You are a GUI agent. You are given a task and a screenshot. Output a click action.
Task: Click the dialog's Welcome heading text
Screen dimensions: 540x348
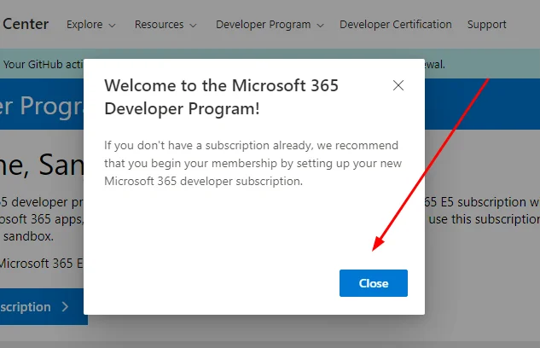pyautogui.click(x=221, y=97)
